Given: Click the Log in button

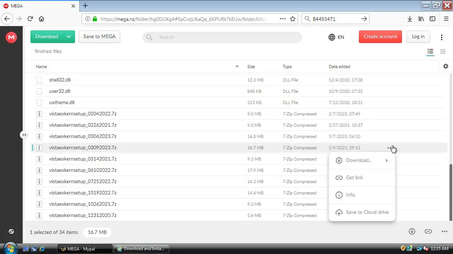Looking at the screenshot, I should click(418, 37).
